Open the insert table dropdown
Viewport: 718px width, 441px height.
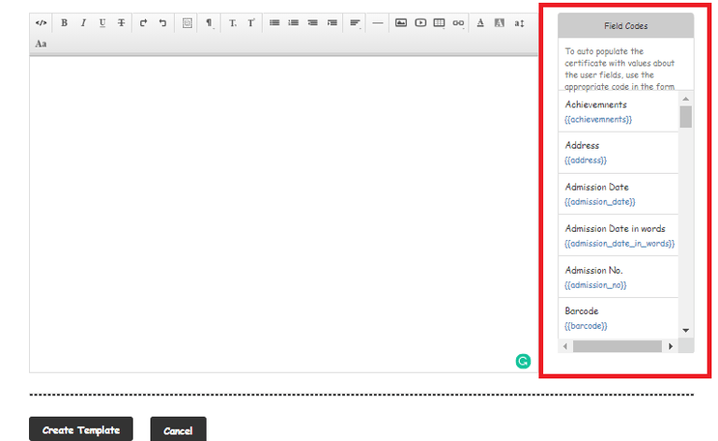pos(439,22)
